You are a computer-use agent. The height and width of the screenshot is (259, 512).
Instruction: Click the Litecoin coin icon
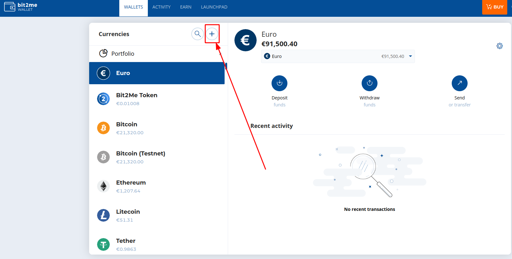103,215
